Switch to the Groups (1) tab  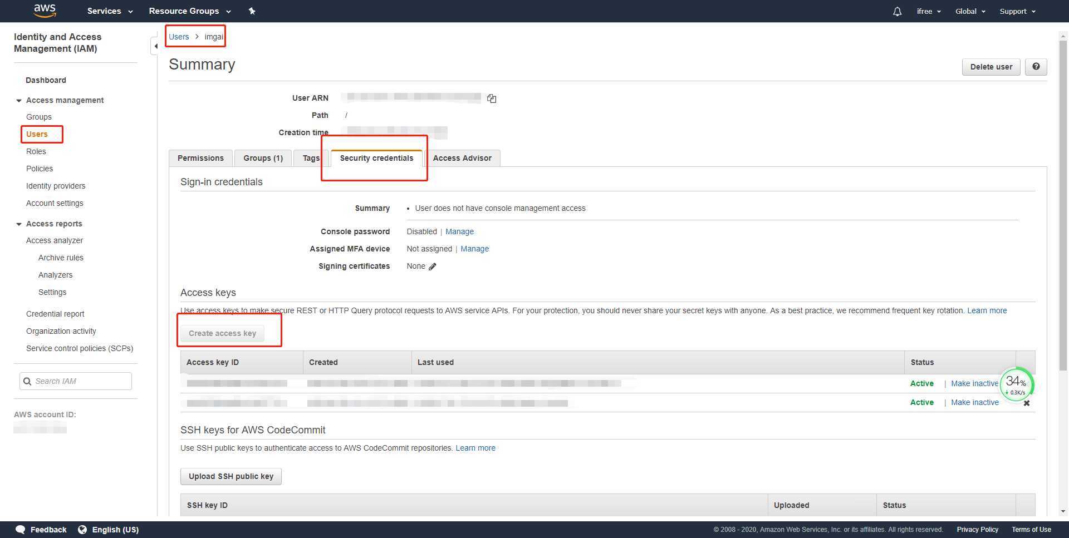[263, 158]
